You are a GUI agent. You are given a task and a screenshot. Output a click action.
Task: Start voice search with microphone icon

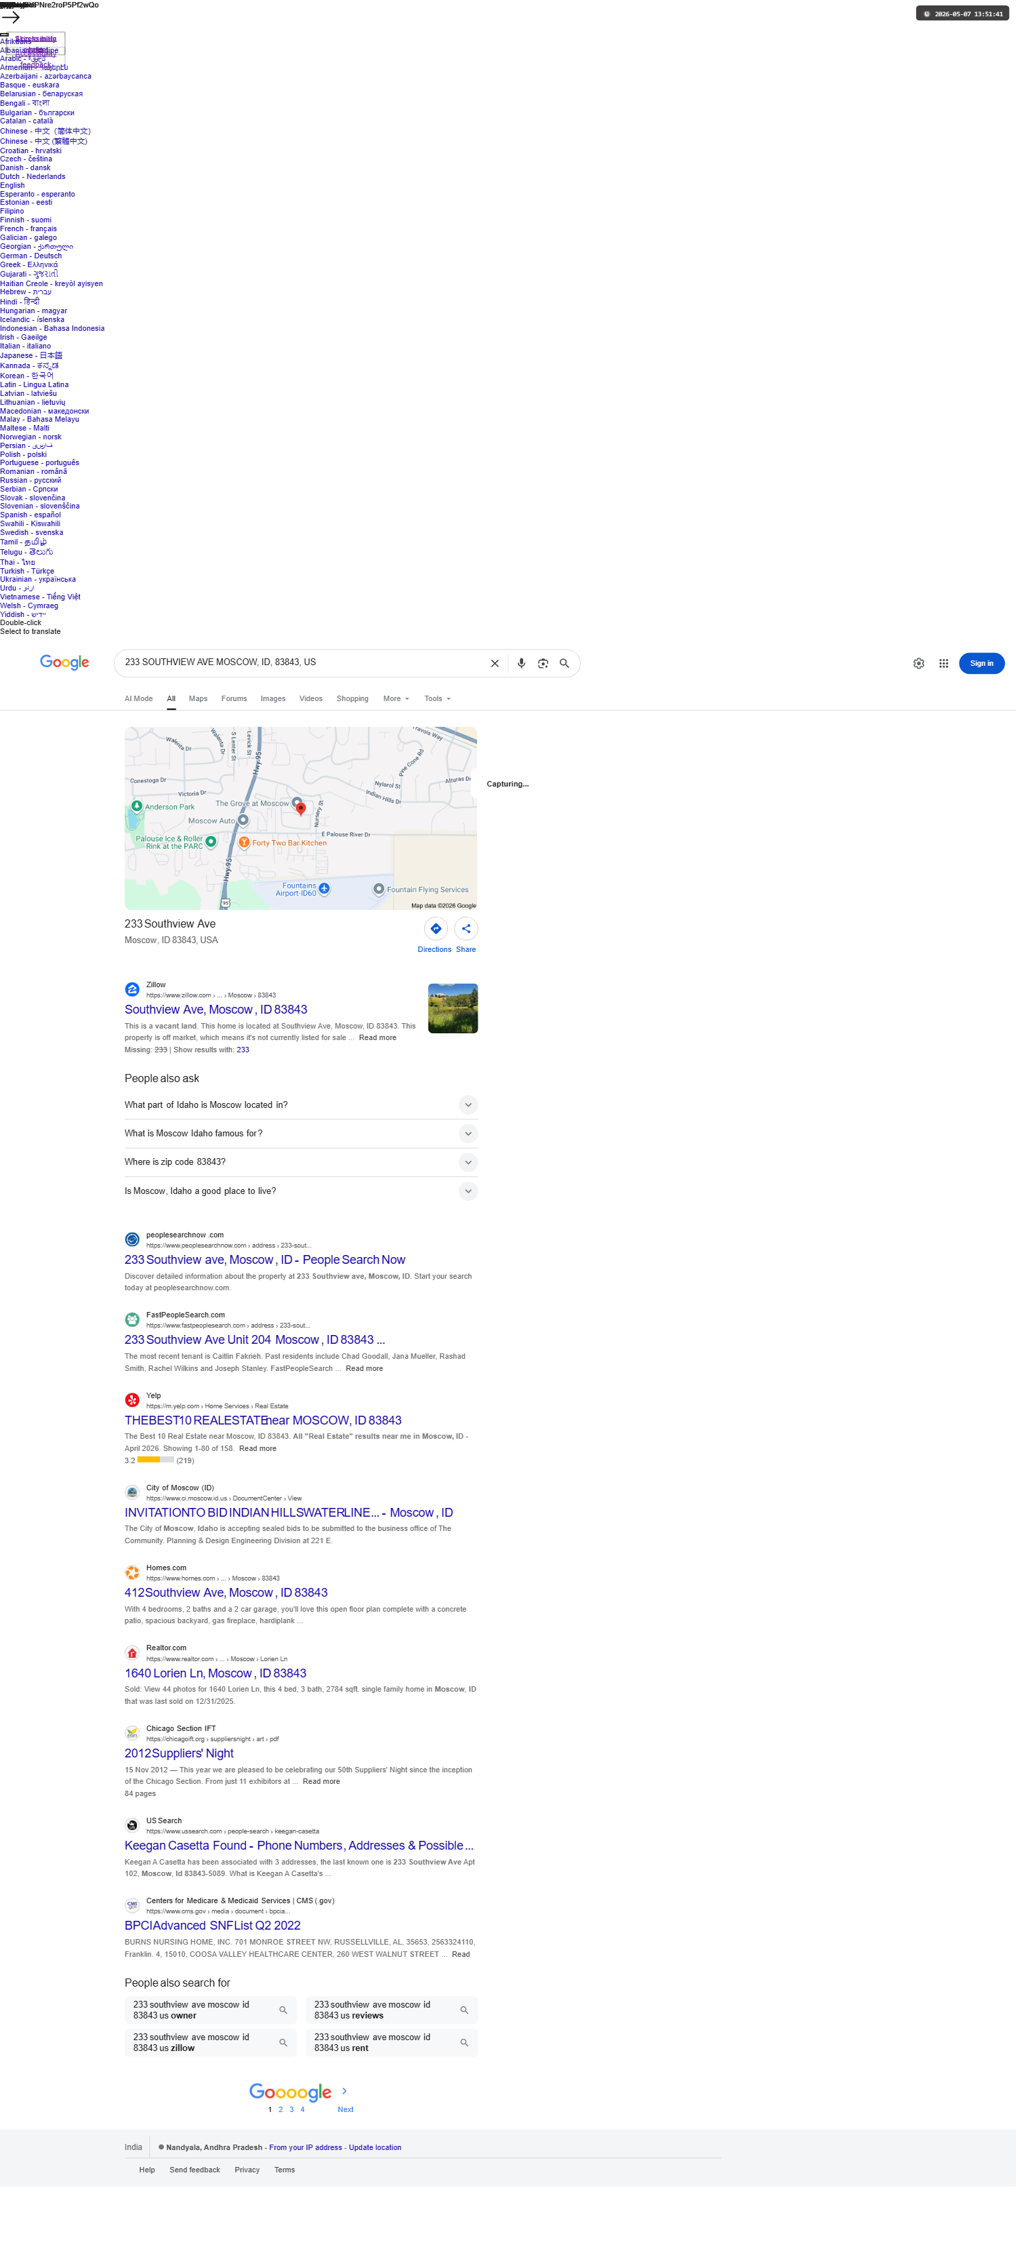[x=521, y=664]
